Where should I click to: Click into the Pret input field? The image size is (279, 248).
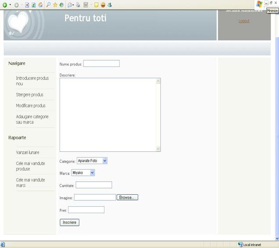point(86,210)
